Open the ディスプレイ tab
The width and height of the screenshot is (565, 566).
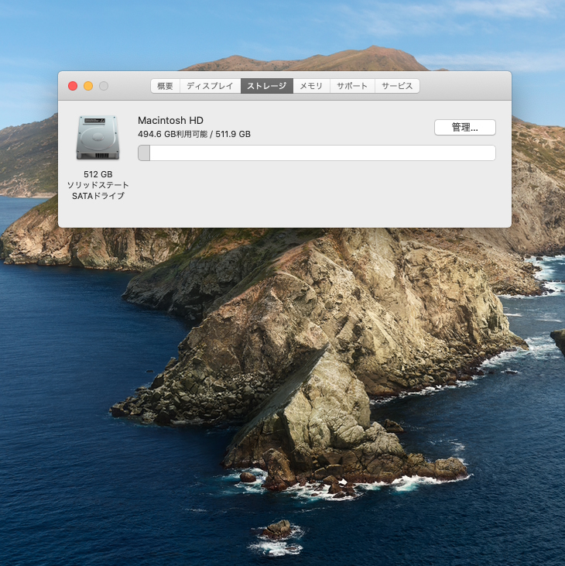tap(210, 86)
